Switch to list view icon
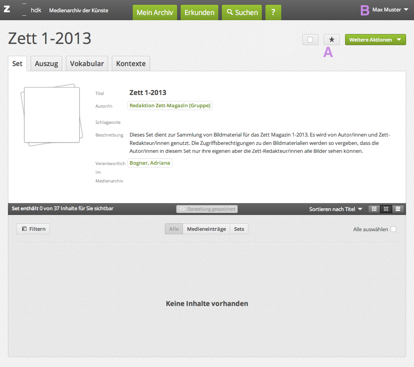 pyautogui.click(x=398, y=209)
